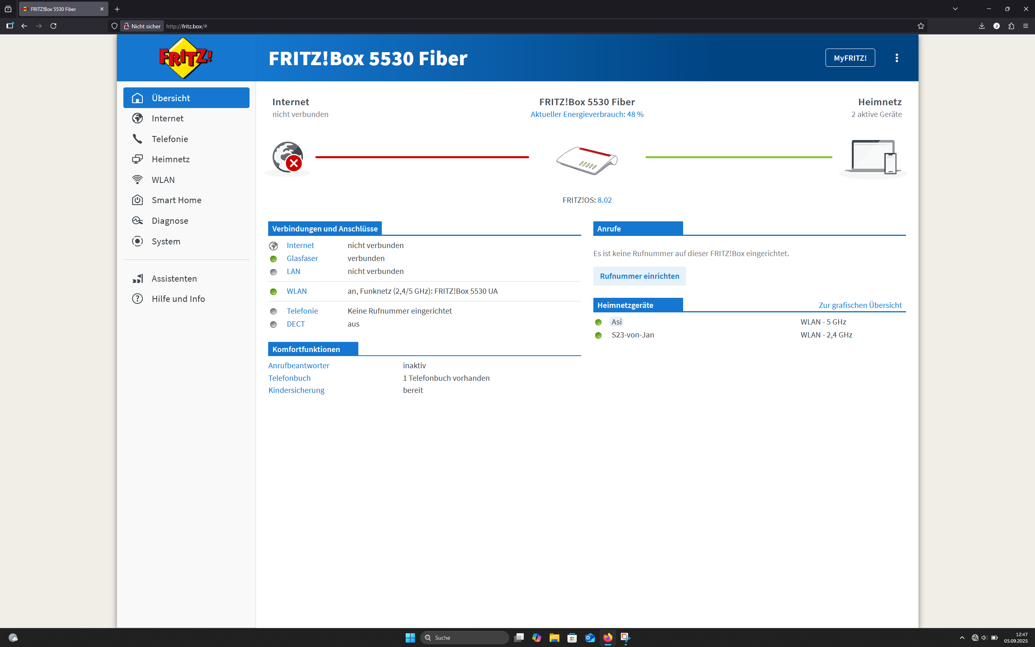Screen dimensions: 1035x647
Task: Click the browser address bar URL
Action: (186, 26)
